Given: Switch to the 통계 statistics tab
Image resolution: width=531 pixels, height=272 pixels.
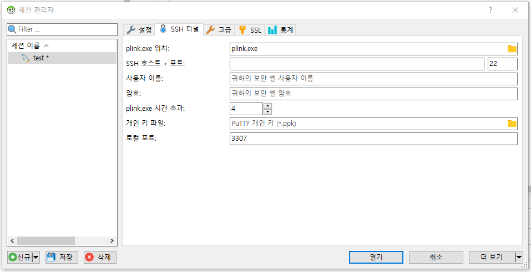Looking at the screenshot, I should [281, 30].
